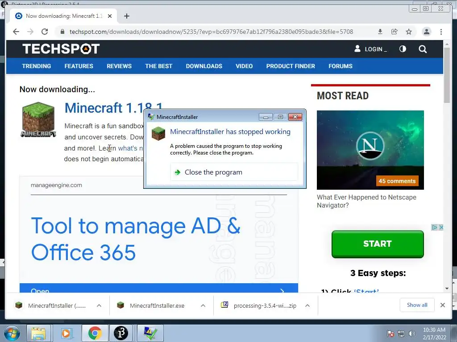The image size is (457, 342).
Task: Open TechSpot search magnifier
Action: click(423, 49)
